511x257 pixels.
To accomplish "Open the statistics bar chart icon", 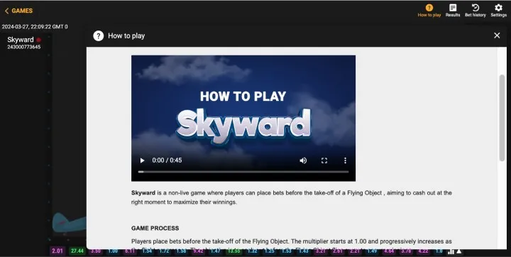I will 451,251.
